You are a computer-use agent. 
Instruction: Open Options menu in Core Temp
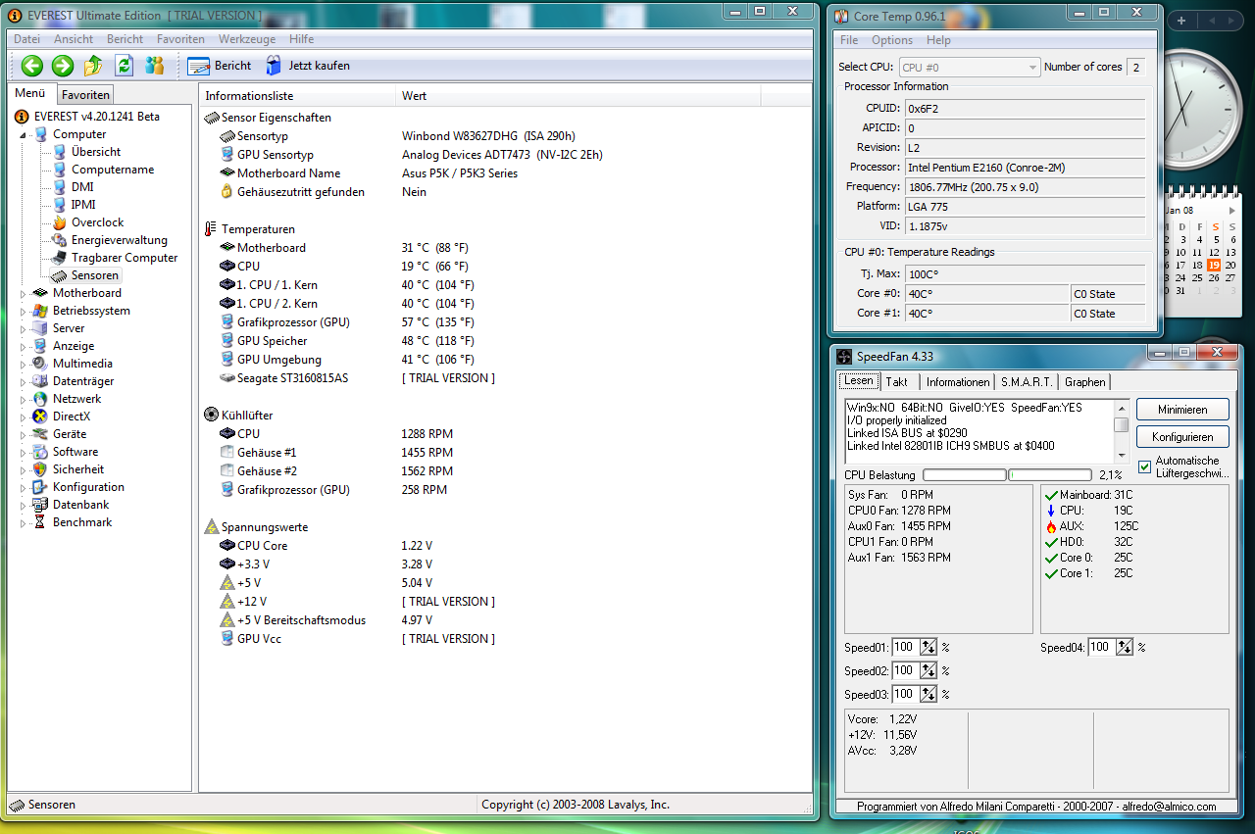pyautogui.click(x=892, y=40)
